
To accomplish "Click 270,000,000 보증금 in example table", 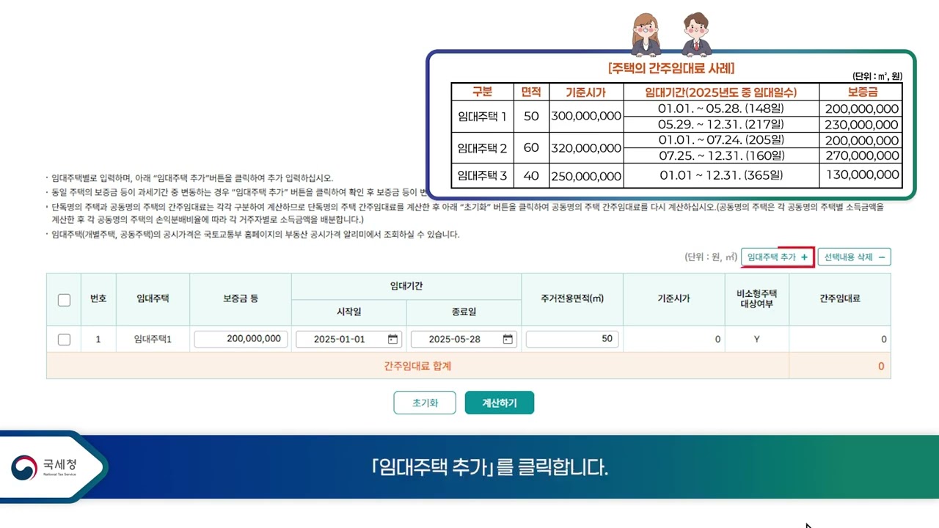I will click(862, 155).
